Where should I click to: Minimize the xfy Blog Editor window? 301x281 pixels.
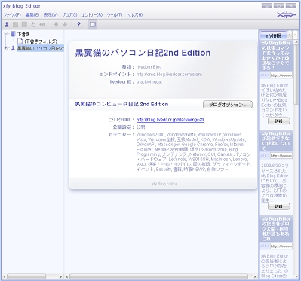pos(266,5)
